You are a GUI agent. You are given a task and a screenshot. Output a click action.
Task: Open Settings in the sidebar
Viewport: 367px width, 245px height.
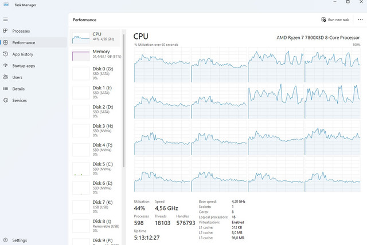coord(33,240)
